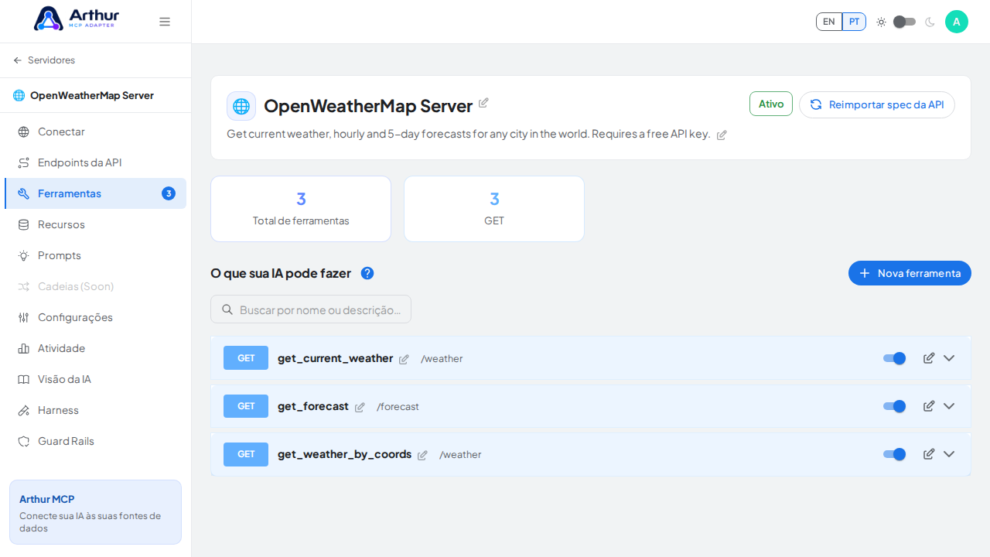Click Nova ferramenta button
990x557 pixels.
pos(910,273)
